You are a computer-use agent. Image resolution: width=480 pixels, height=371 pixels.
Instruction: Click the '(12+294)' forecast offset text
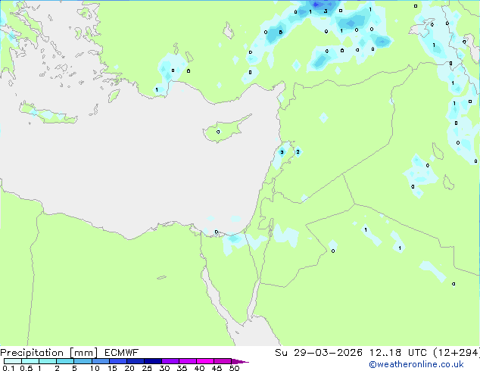[456, 353]
